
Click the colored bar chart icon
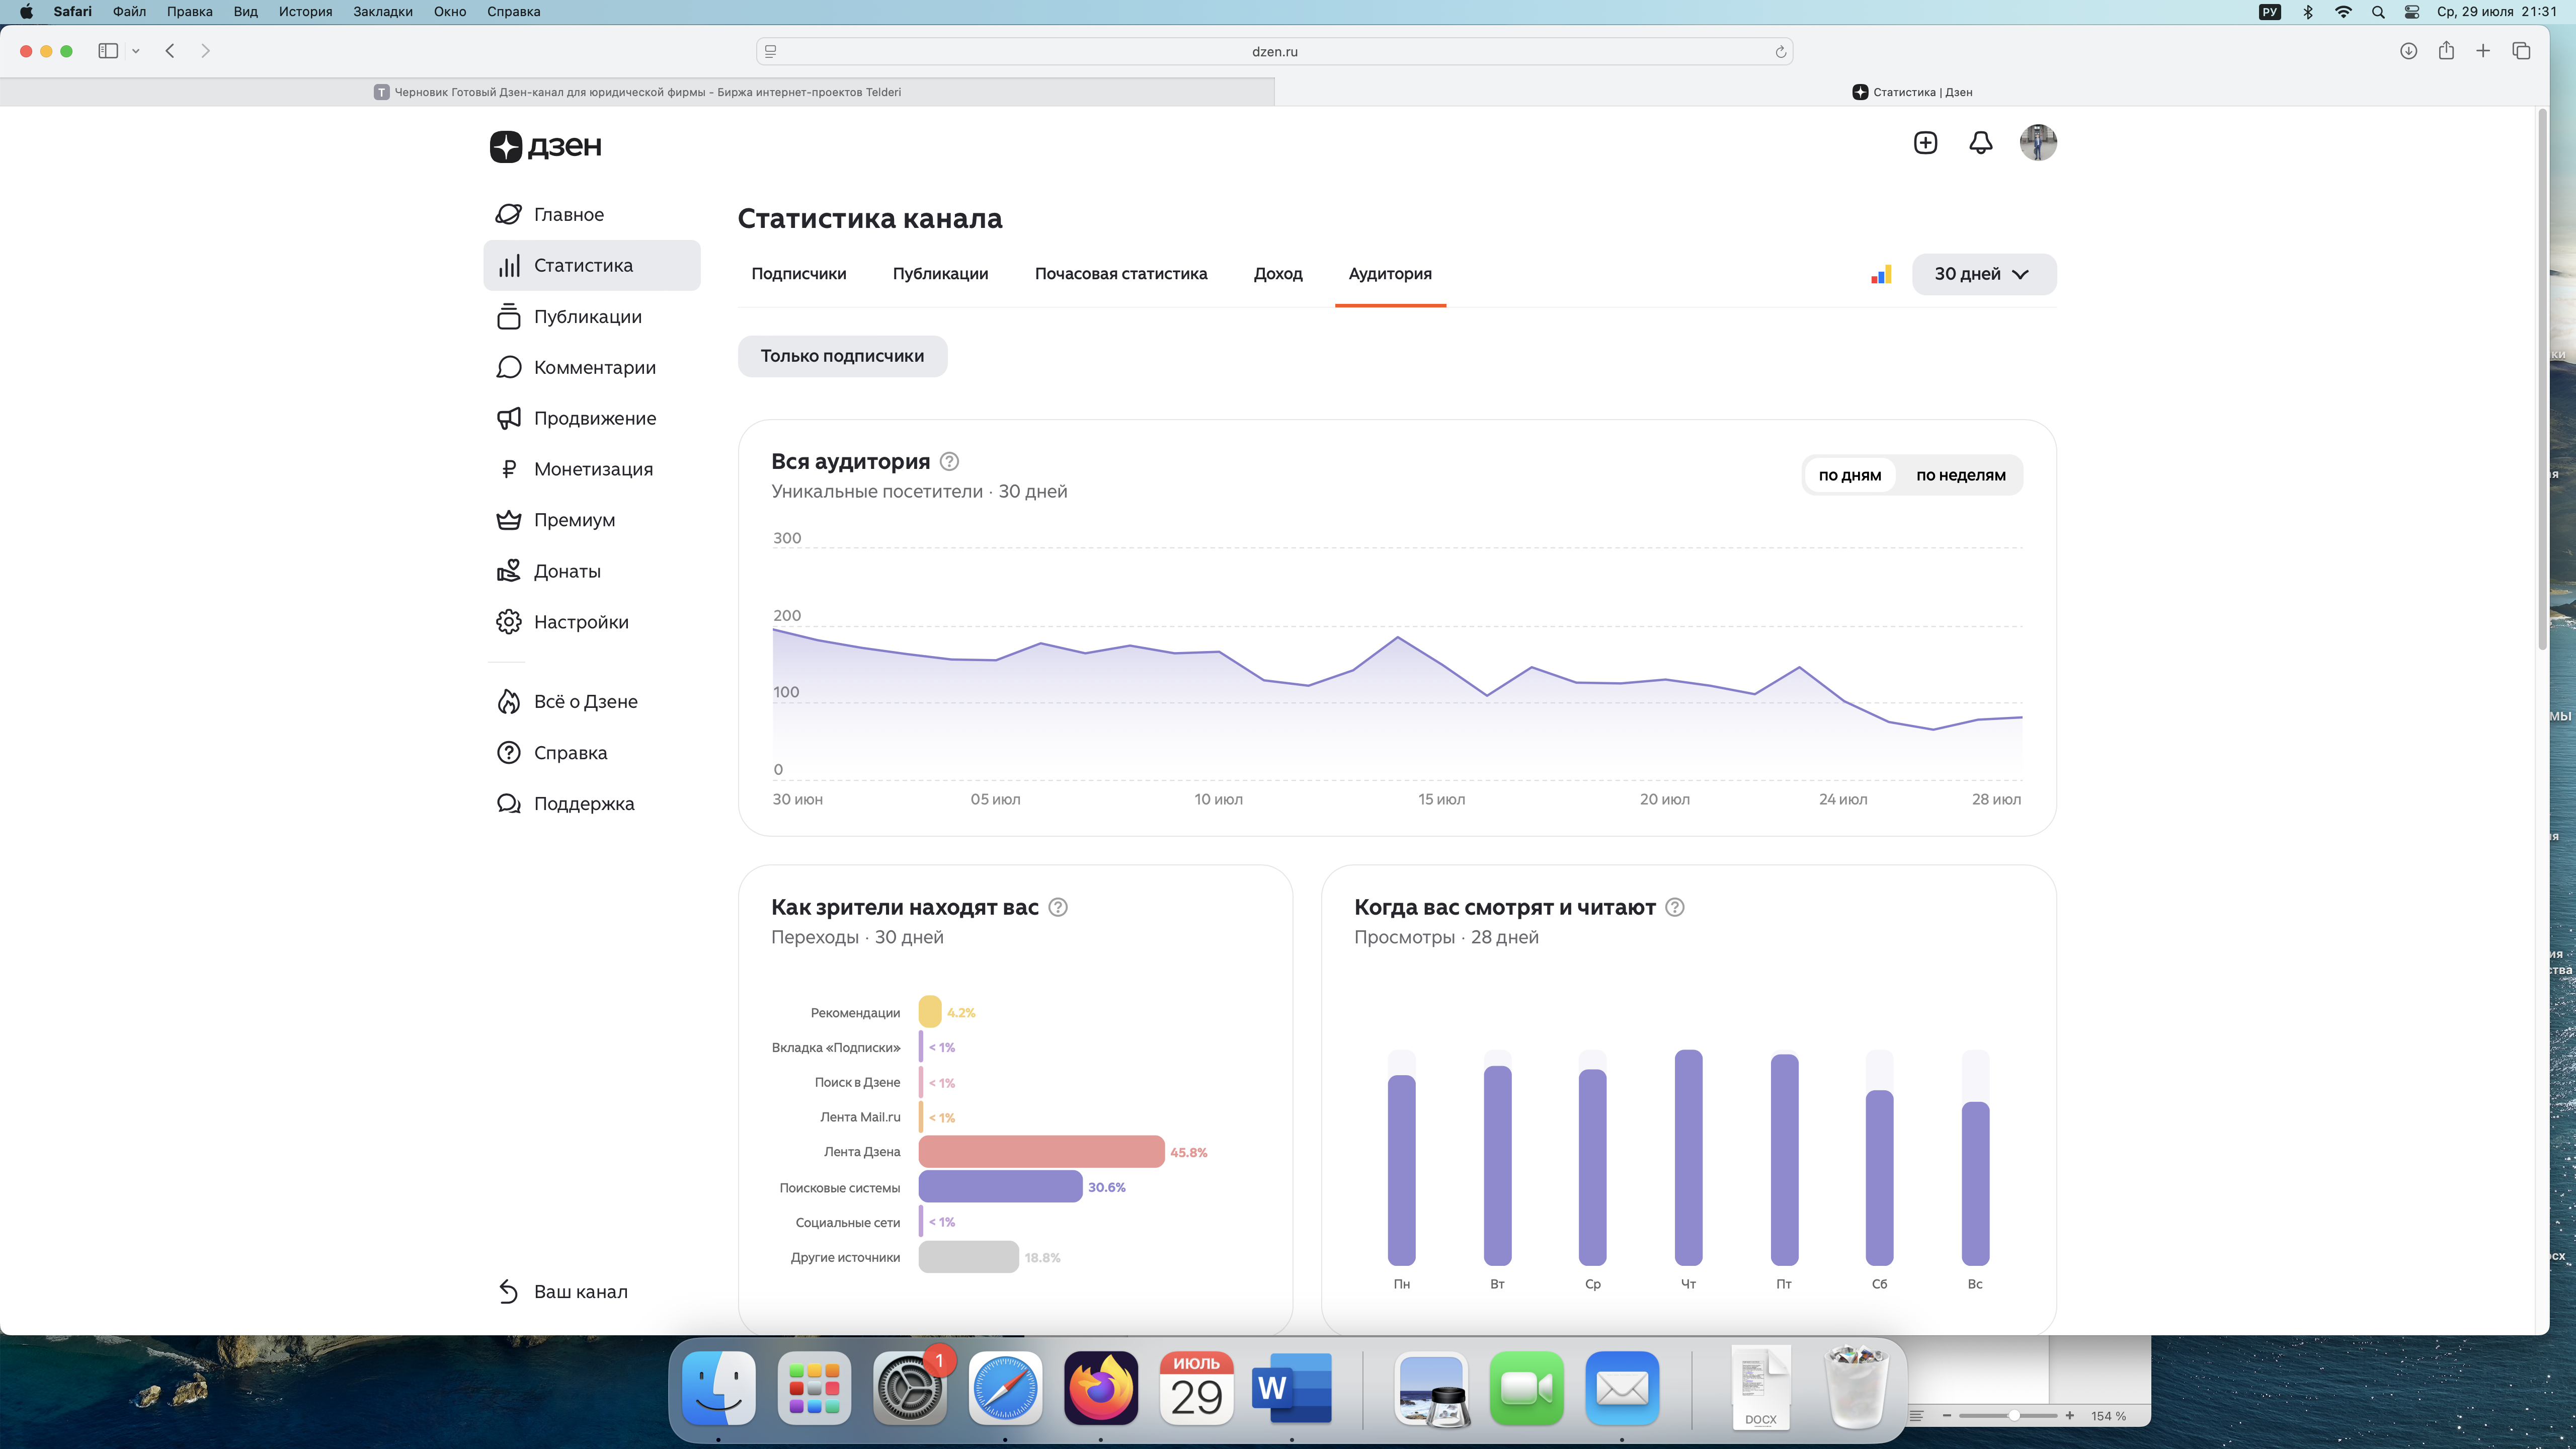pos(1881,274)
